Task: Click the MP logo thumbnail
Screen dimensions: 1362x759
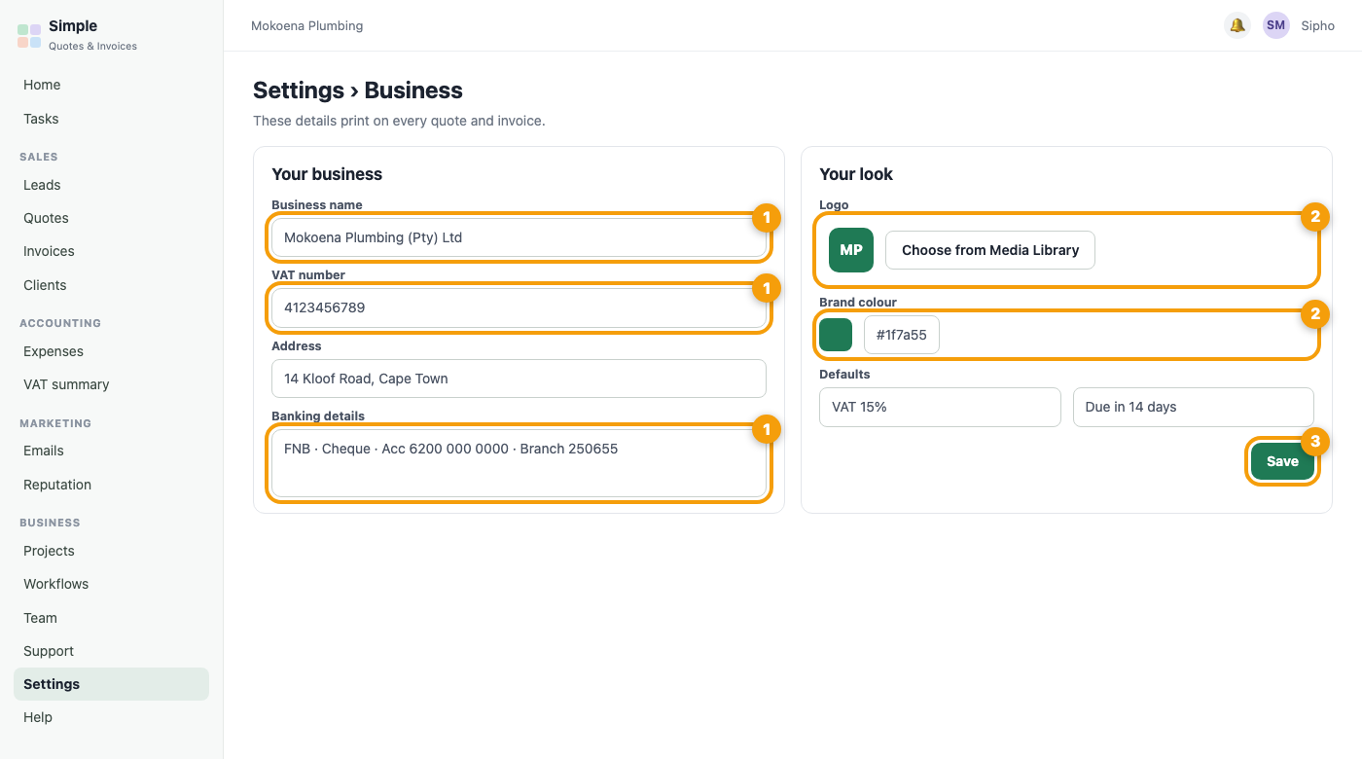Action: click(851, 250)
